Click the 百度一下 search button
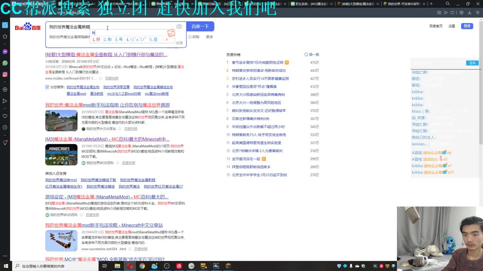This screenshot has height=271, width=483. coord(200,26)
